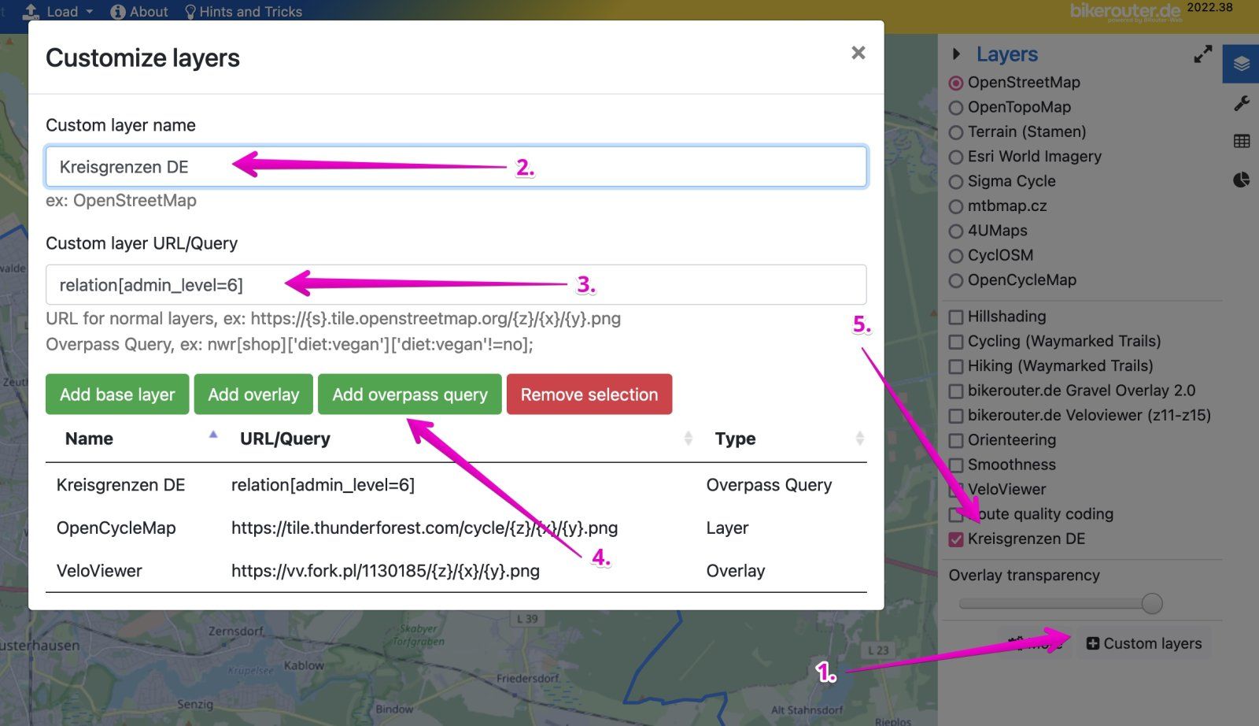1259x726 pixels.
Task: Click the expand arrows icon in Layers panel
Action: 1202,54
